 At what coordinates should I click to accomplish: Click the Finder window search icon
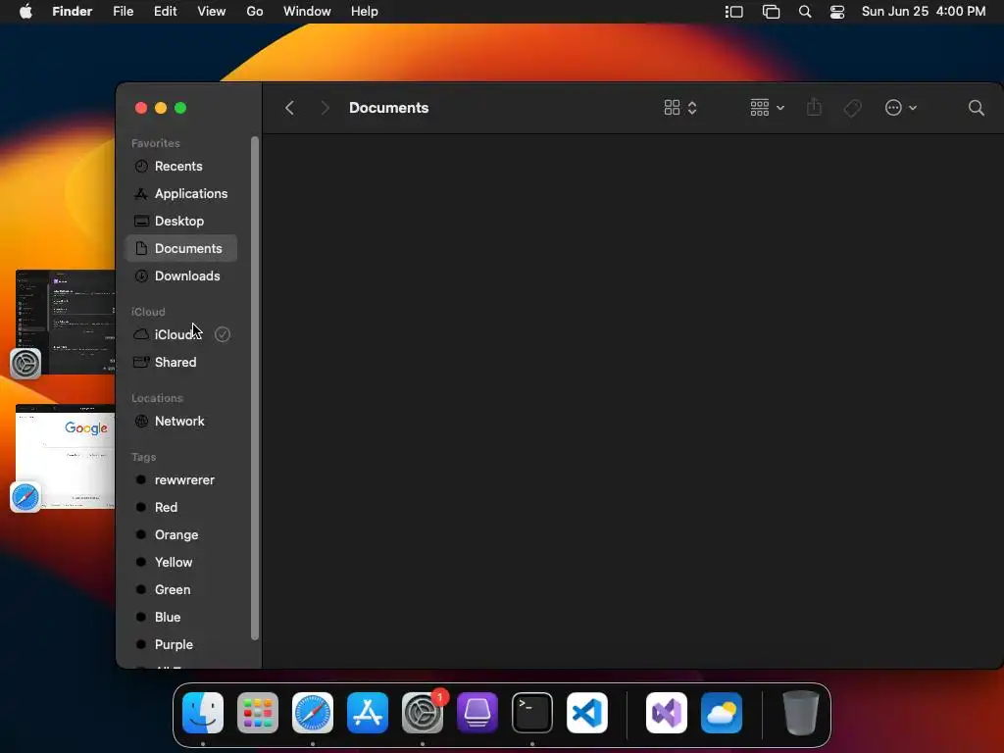[976, 108]
